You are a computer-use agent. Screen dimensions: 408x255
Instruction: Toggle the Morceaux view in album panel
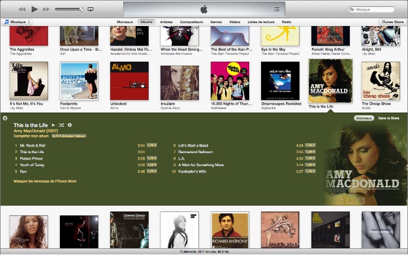point(364,118)
